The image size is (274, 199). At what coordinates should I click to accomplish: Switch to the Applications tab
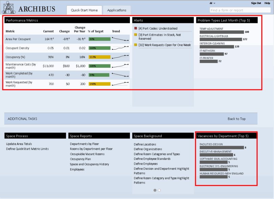[117, 10]
